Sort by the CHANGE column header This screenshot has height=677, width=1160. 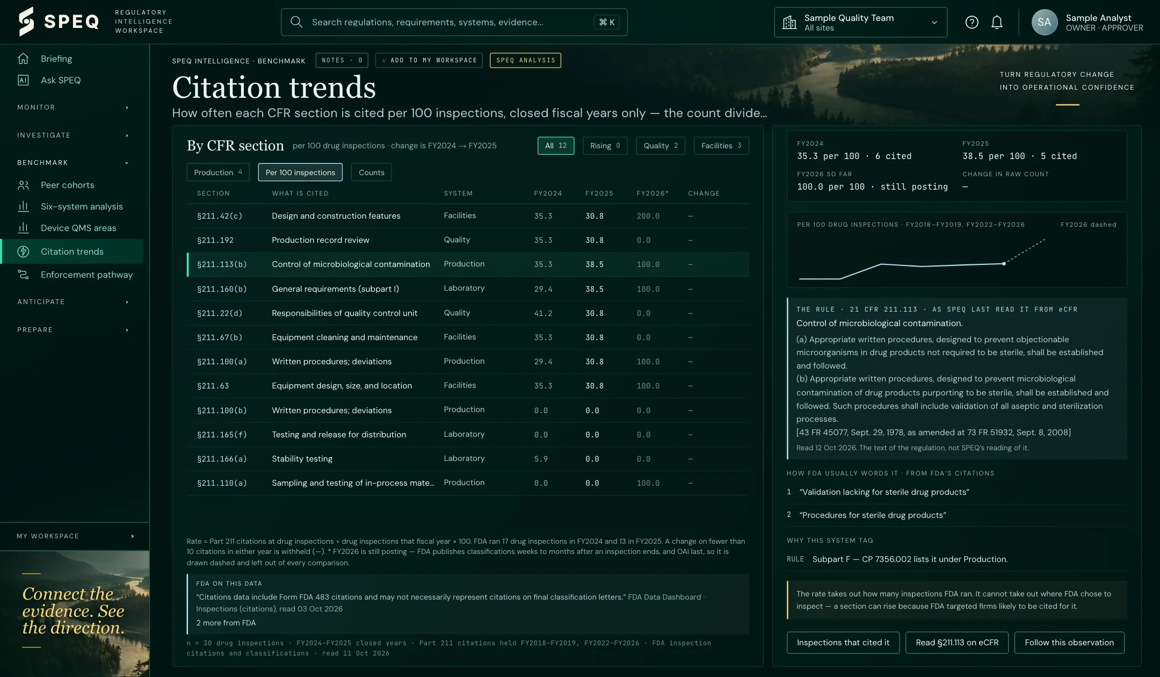[704, 193]
